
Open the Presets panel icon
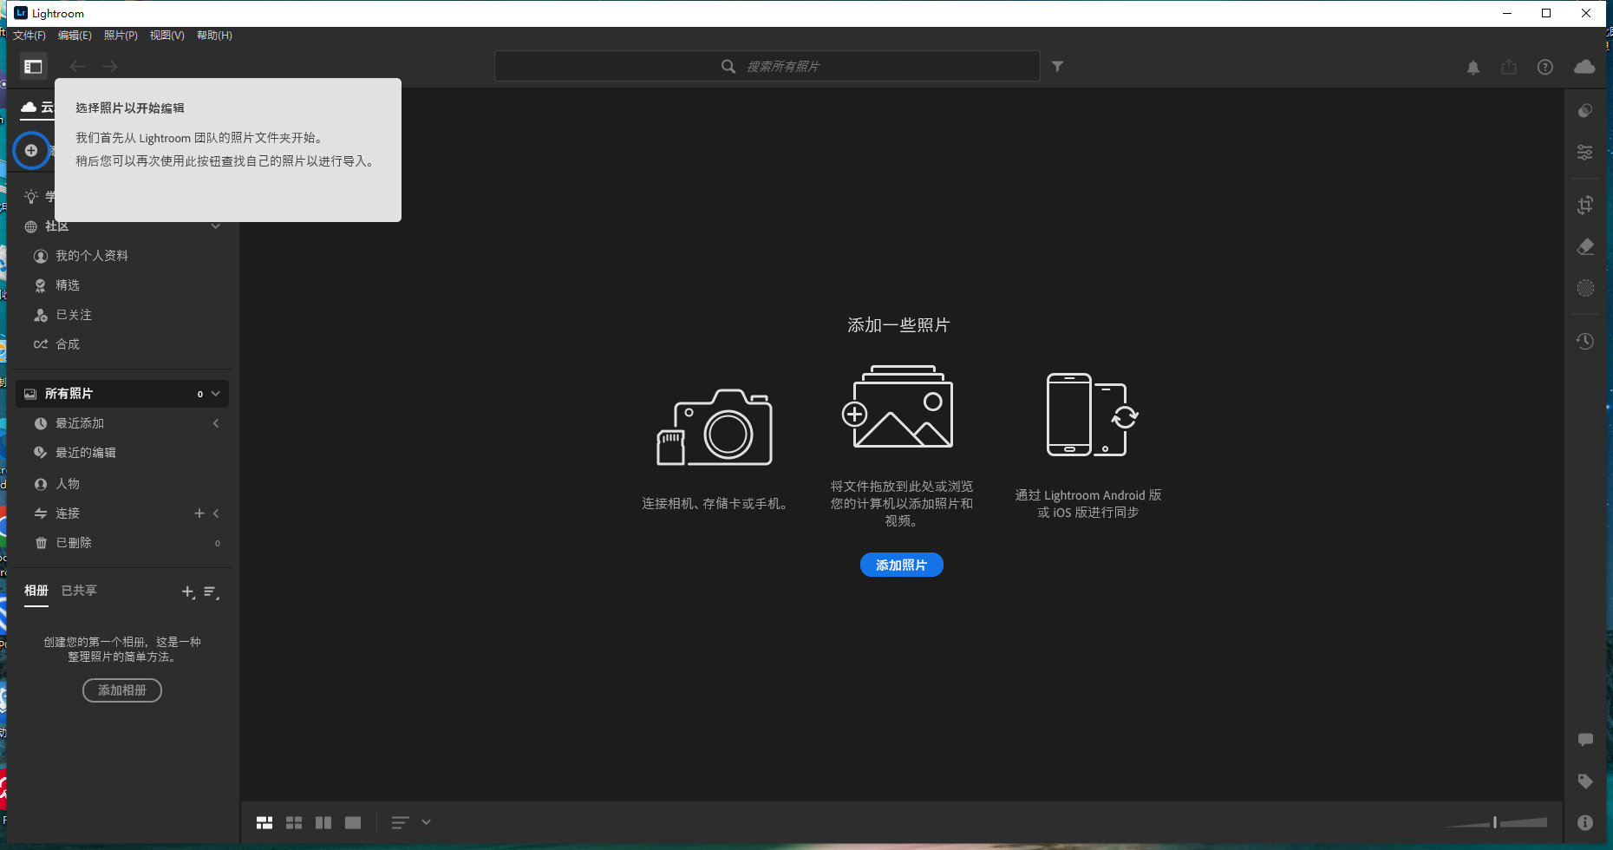pyautogui.click(x=1585, y=110)
